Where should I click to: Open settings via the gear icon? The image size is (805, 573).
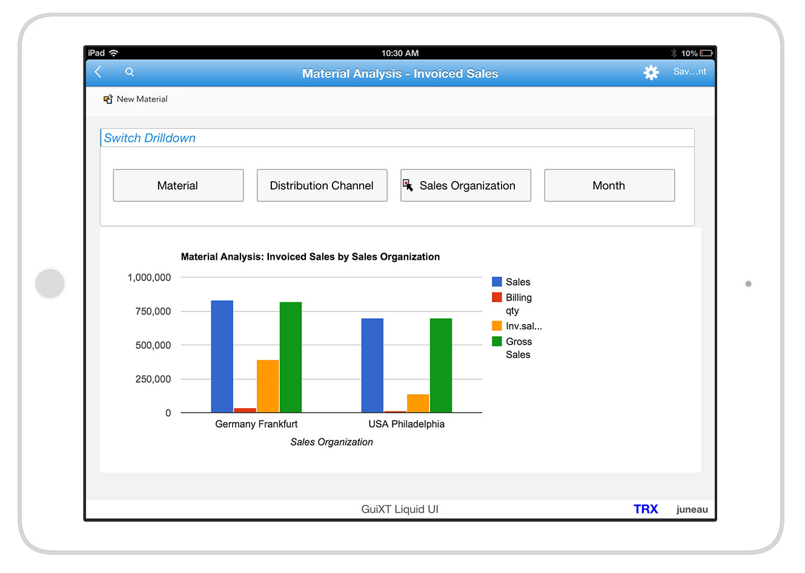[x=651, y=73]
